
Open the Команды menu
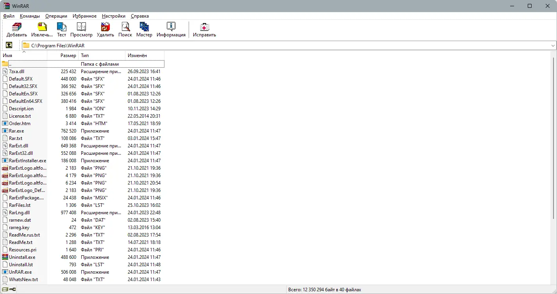tap(30, 16)
